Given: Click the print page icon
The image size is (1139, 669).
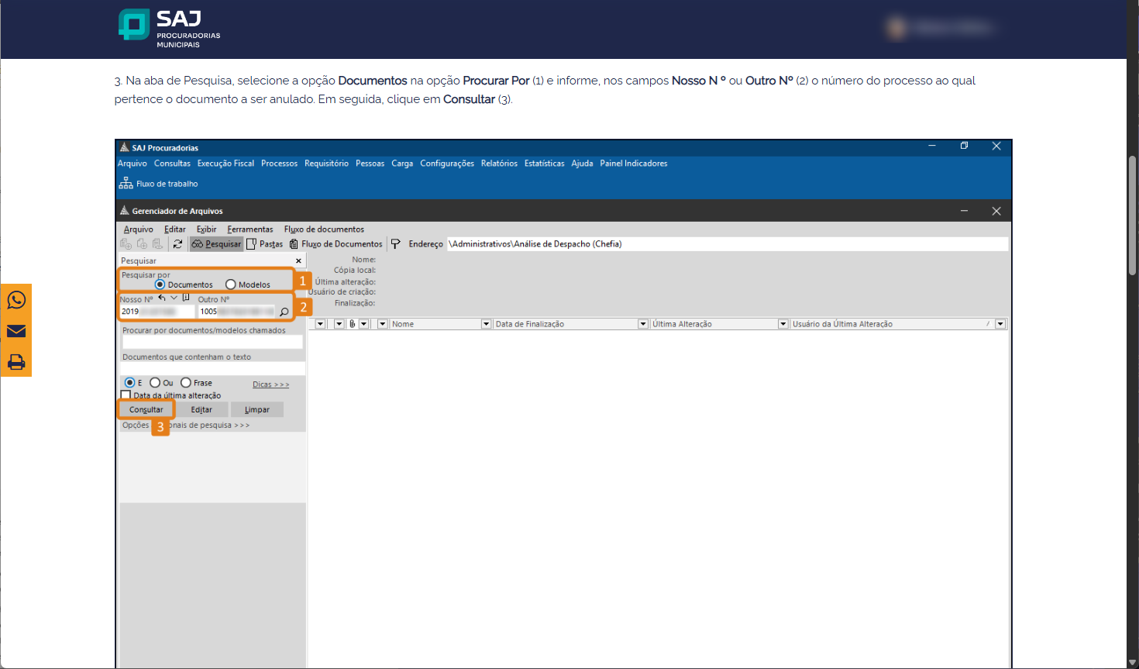Looking at the screenshot, I should pos(16,362).
